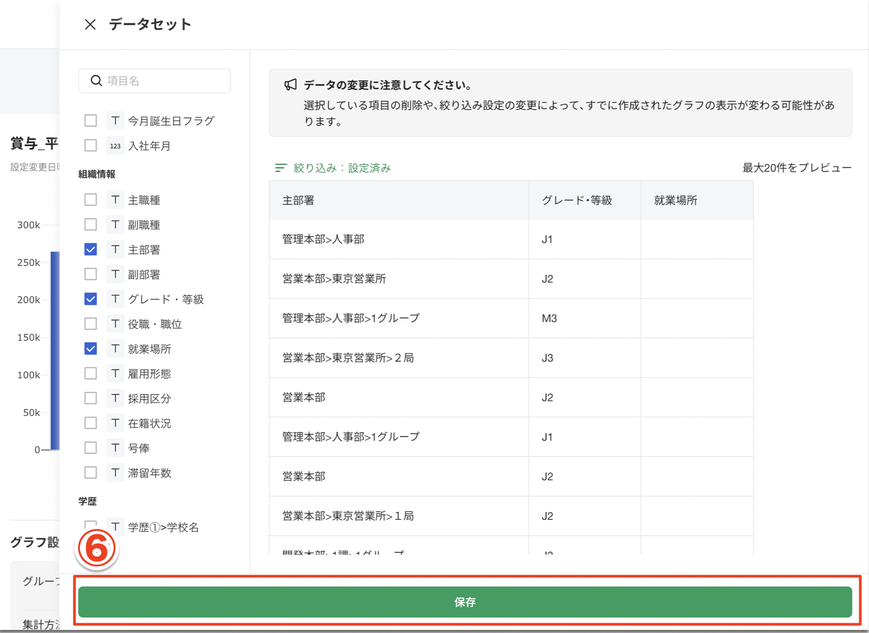
Task: Click the text-type icon beside 雇用形態
Action: pyautogui.click(x=115, y=373)
